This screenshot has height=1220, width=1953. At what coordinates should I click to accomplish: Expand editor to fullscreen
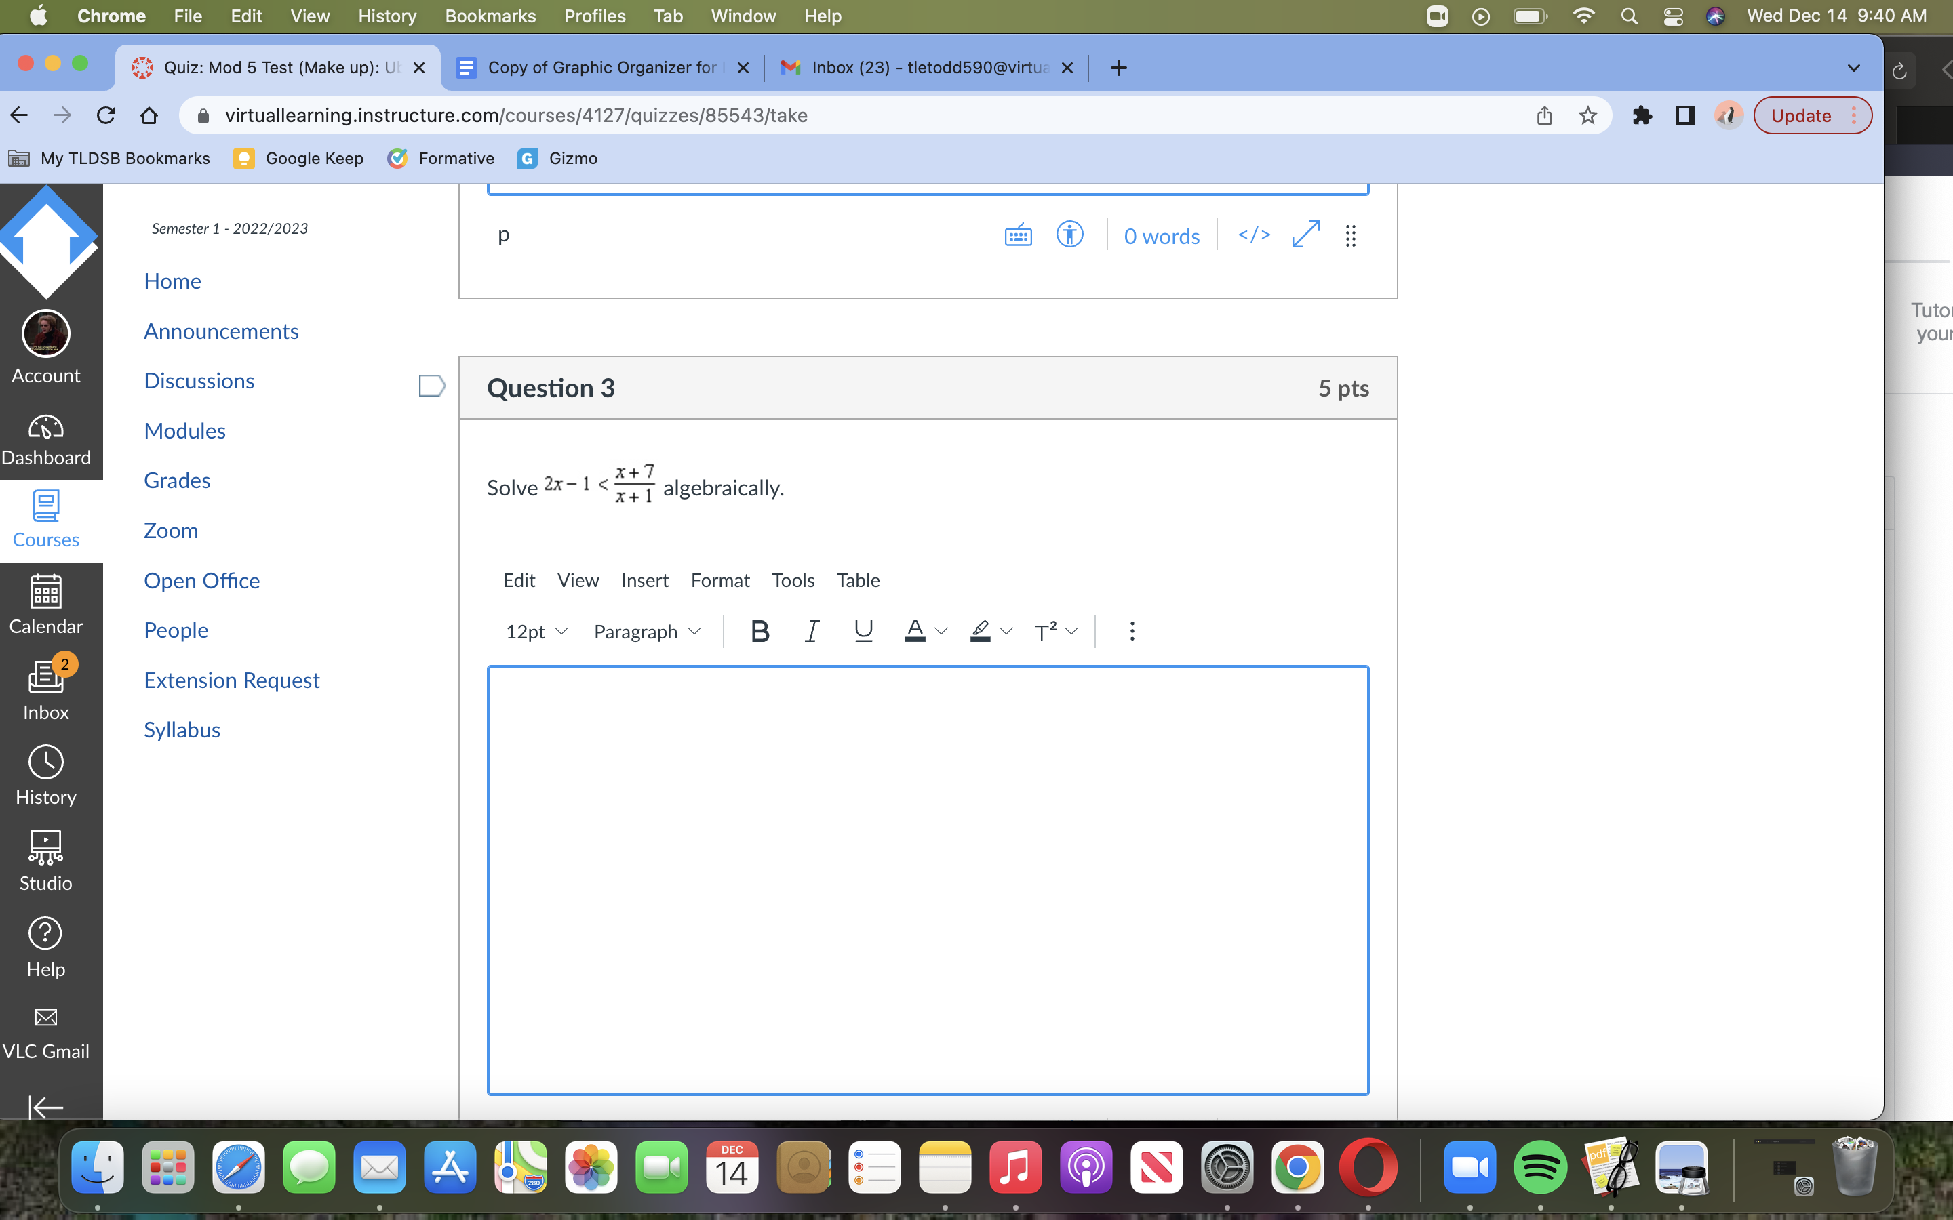(x=1305, y=236)
